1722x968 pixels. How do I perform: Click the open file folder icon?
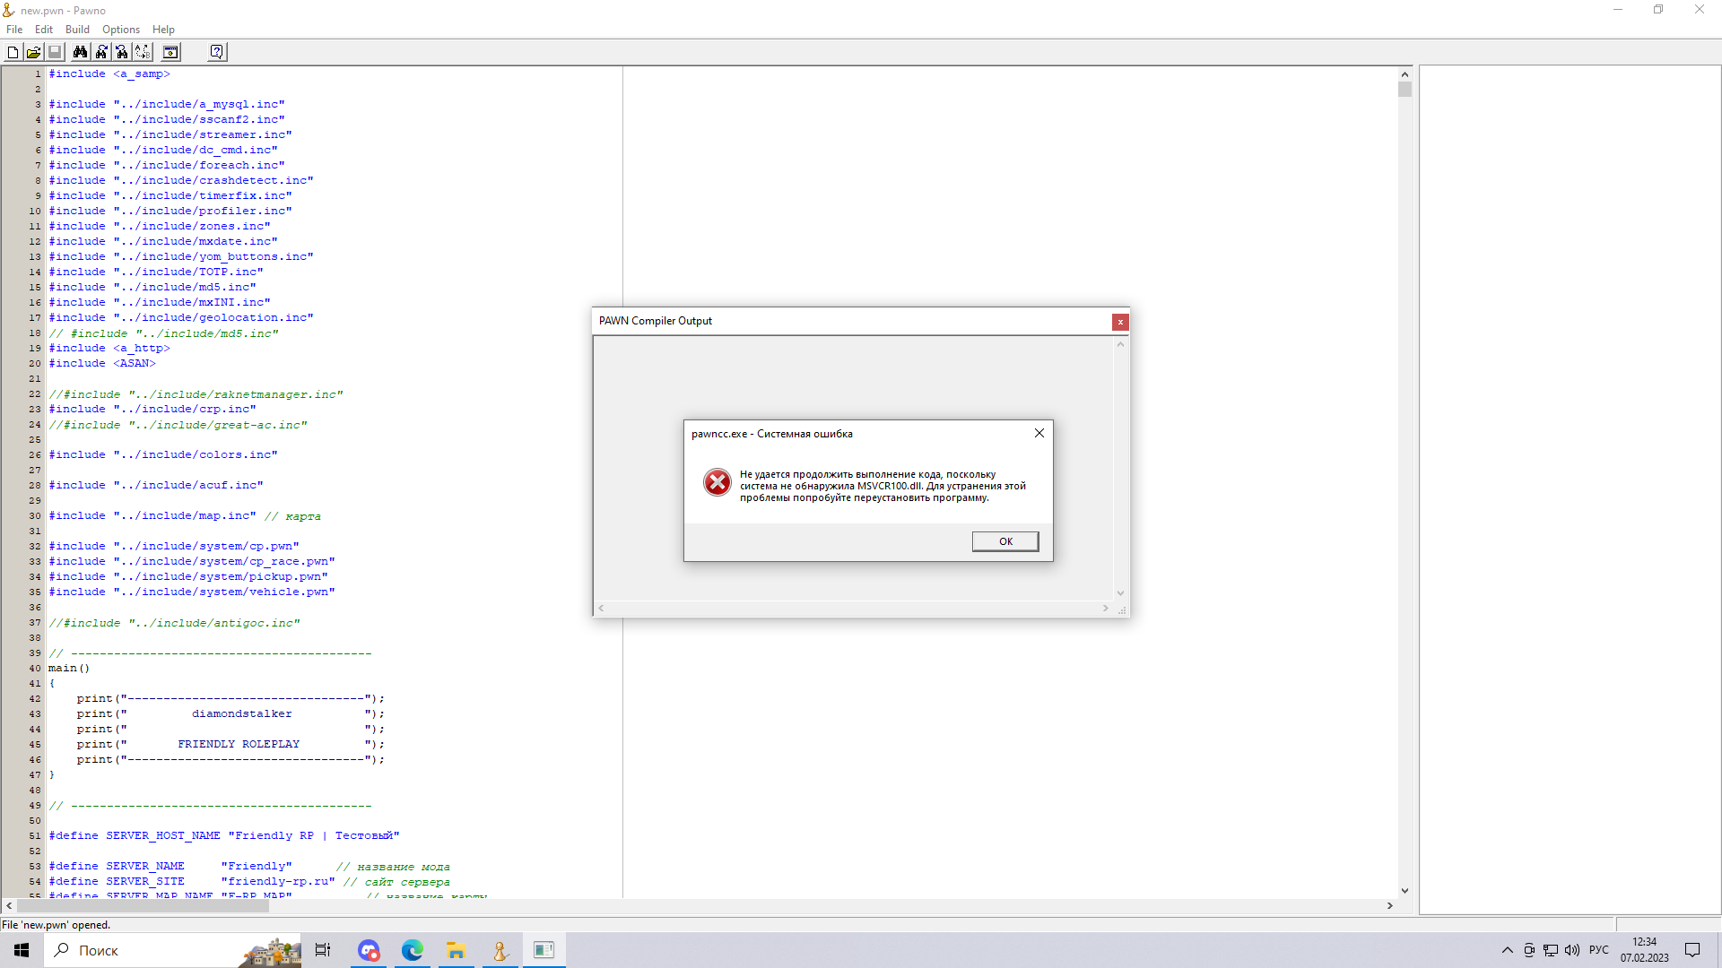click(x=33, y=52)
